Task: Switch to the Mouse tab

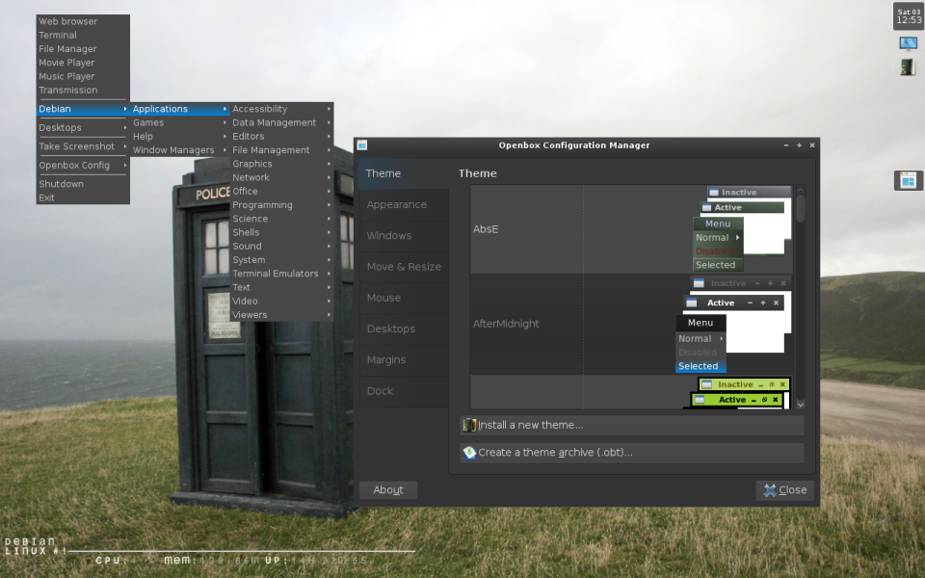Action: (404, 298)
